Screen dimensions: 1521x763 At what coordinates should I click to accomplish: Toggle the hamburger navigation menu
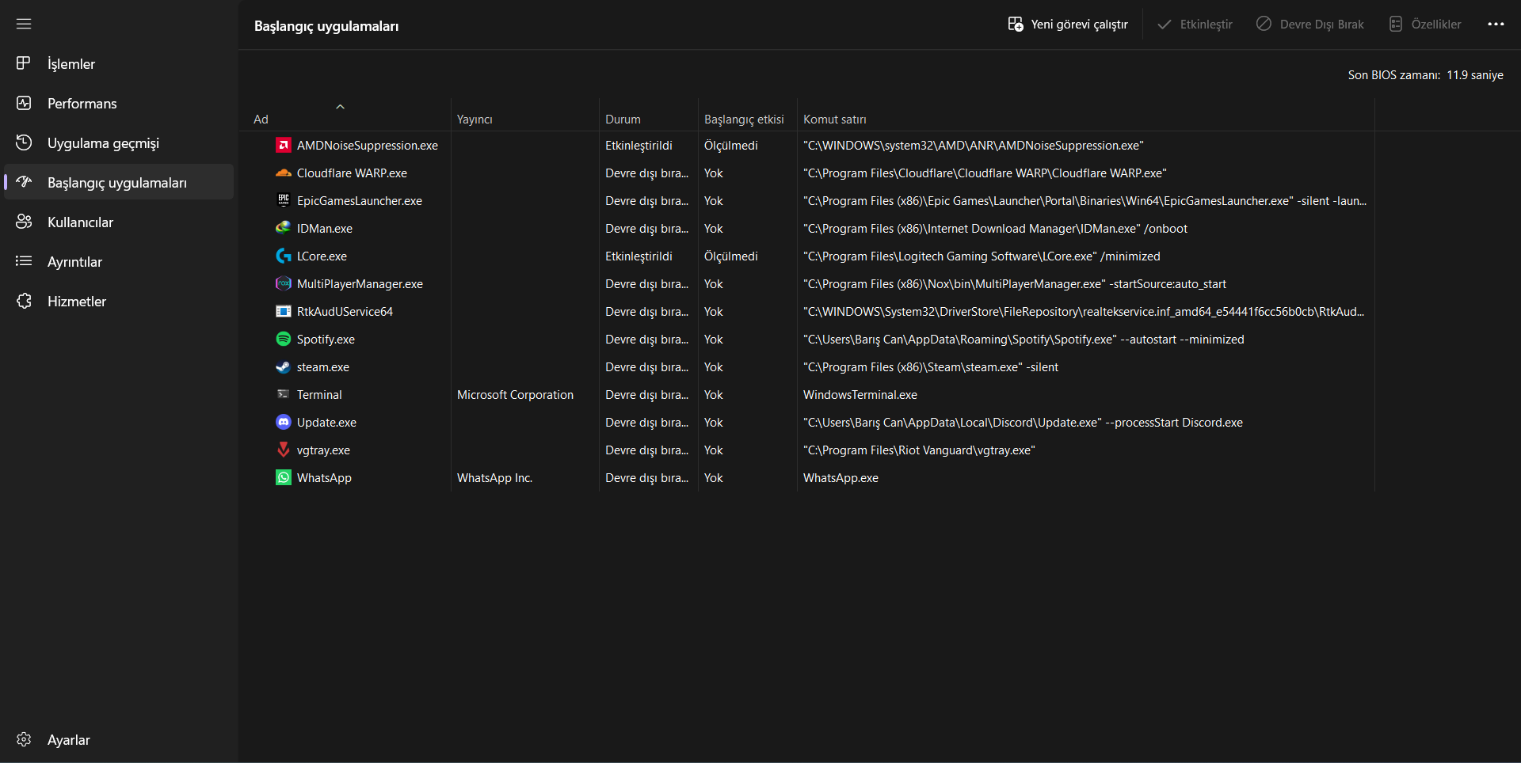(24, 24)
